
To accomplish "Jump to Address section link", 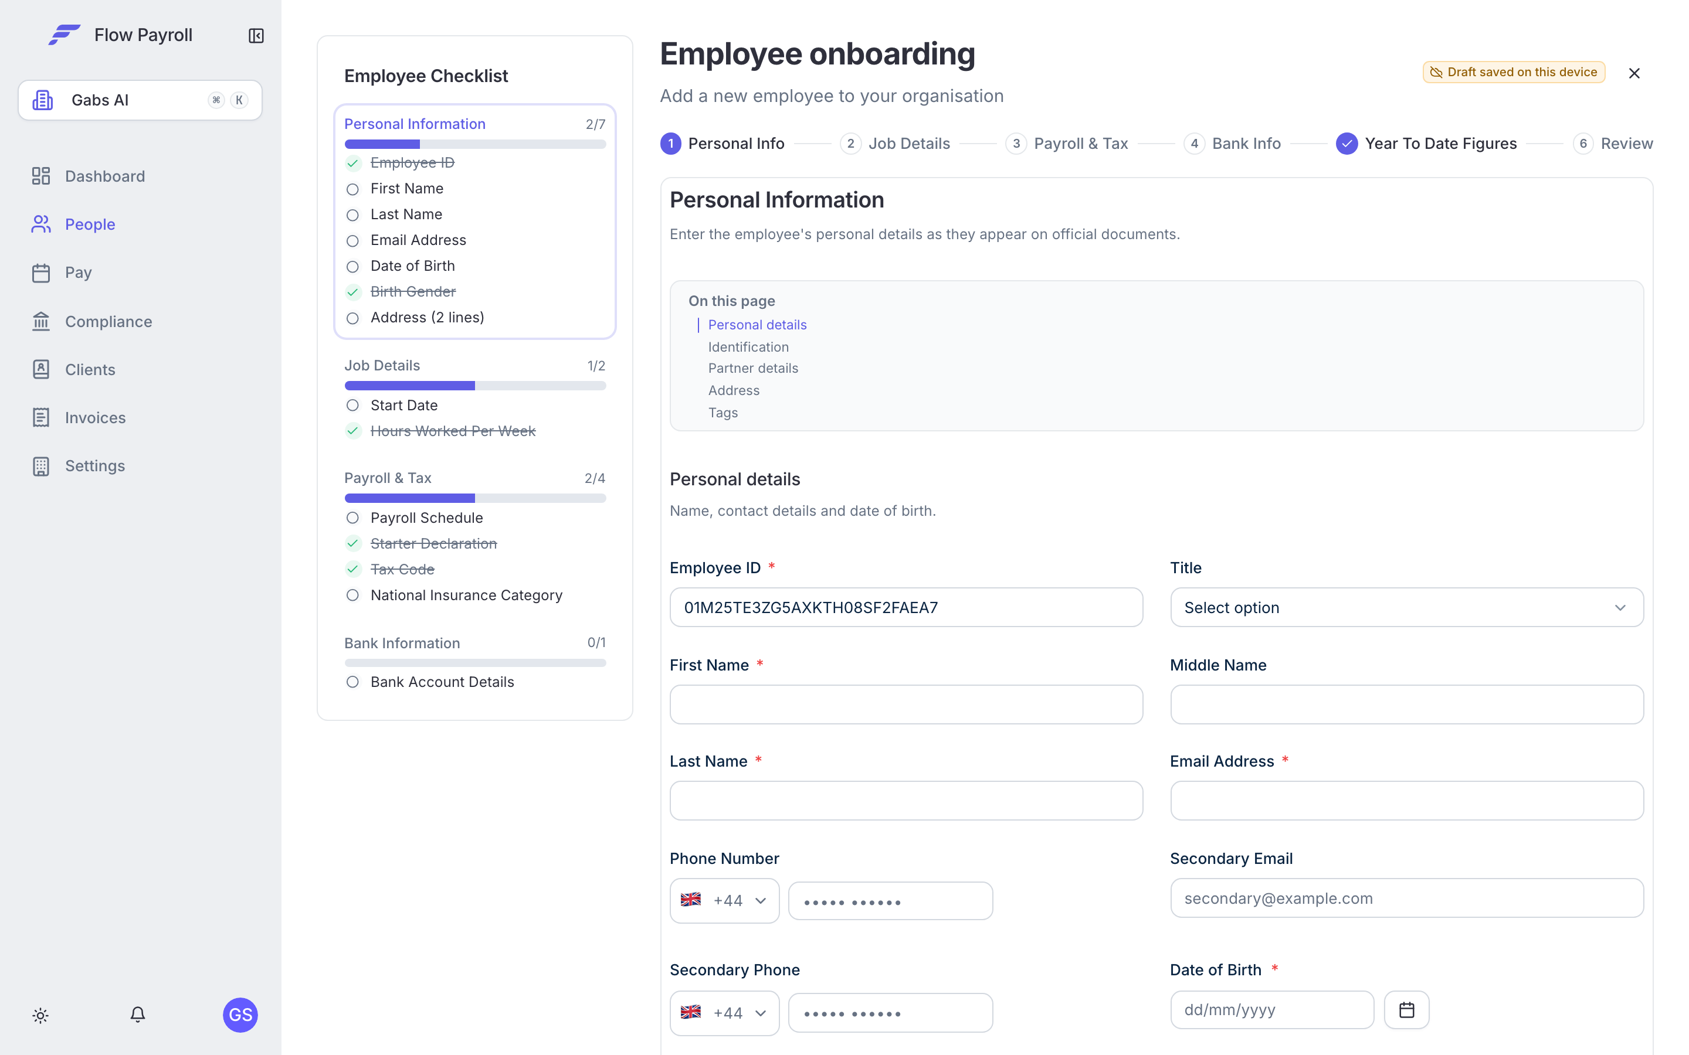I will pos(734,391).
